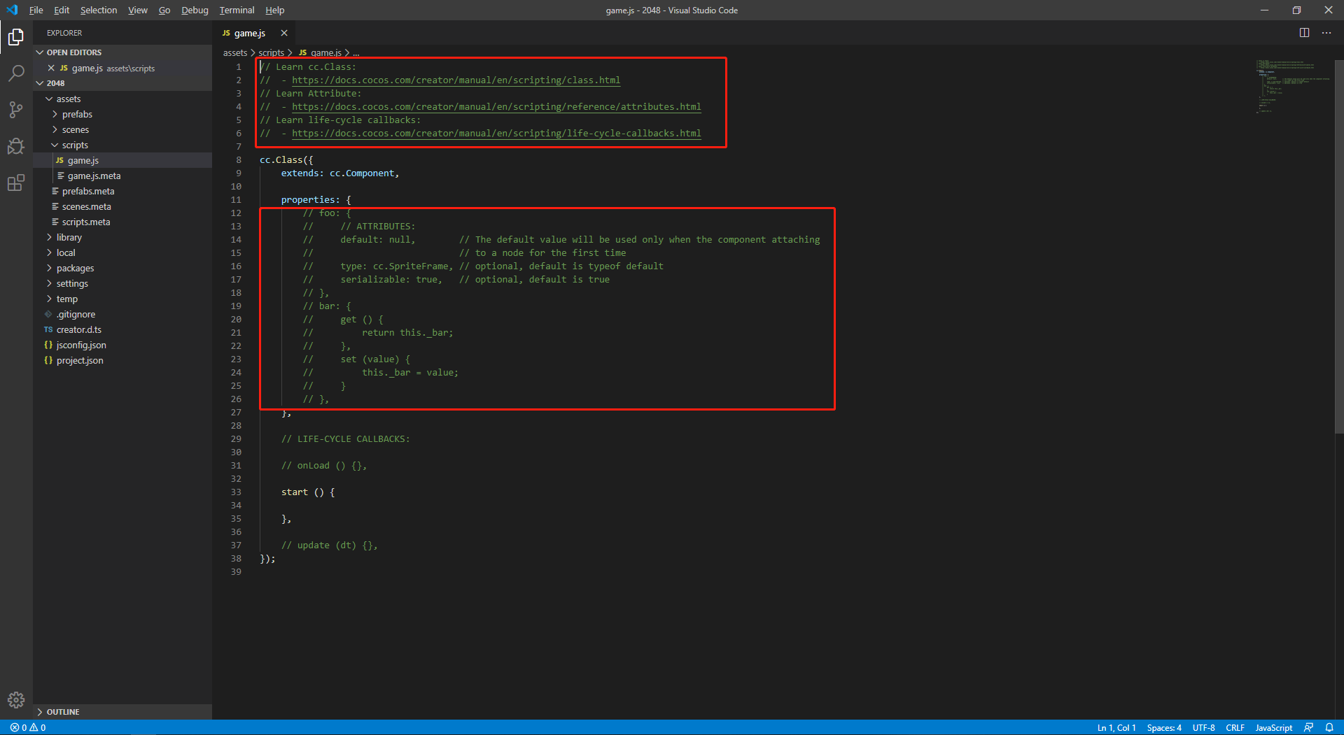Open the Source Control view
Viewport: 1344px width, 735px height.
pyautogui.click(x=15, y=110)
